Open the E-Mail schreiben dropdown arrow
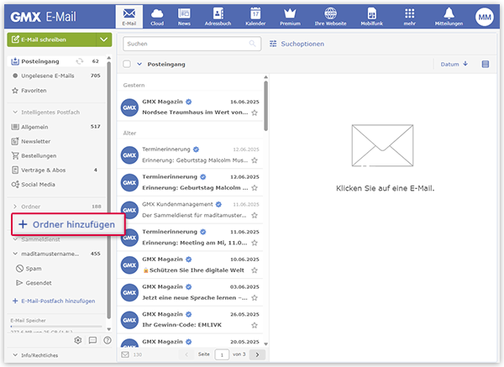This screenshot has width=504, height=367. point(104,39)
